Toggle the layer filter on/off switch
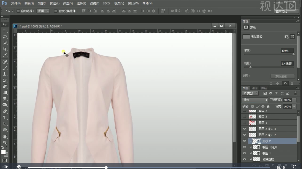 point(295,93)
